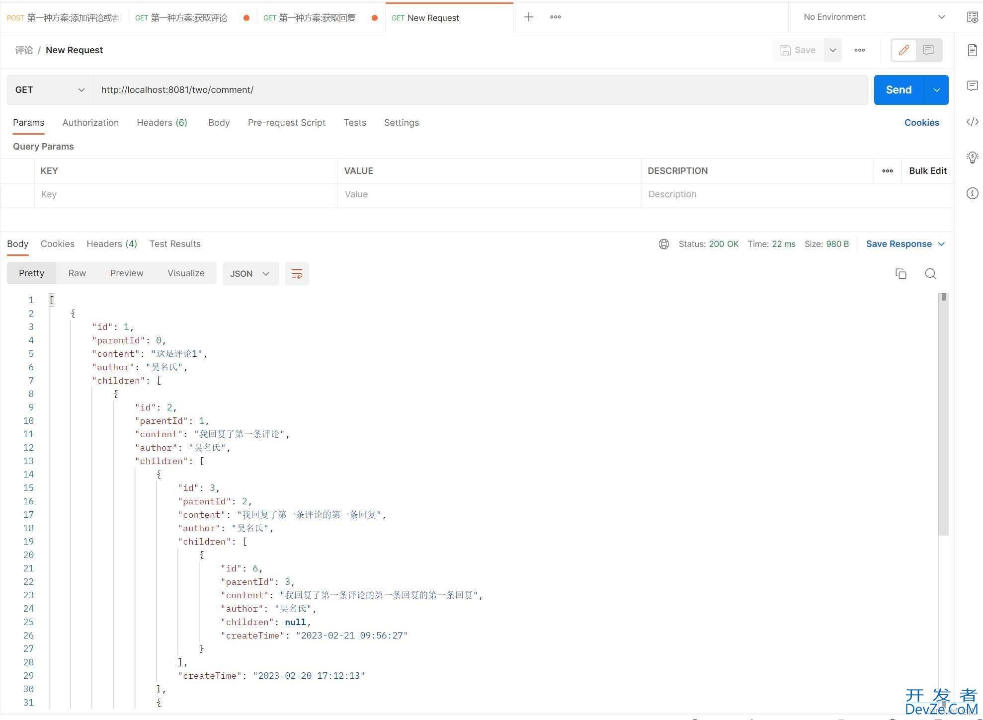Expand the GET method dropdown

click(80, 89)
